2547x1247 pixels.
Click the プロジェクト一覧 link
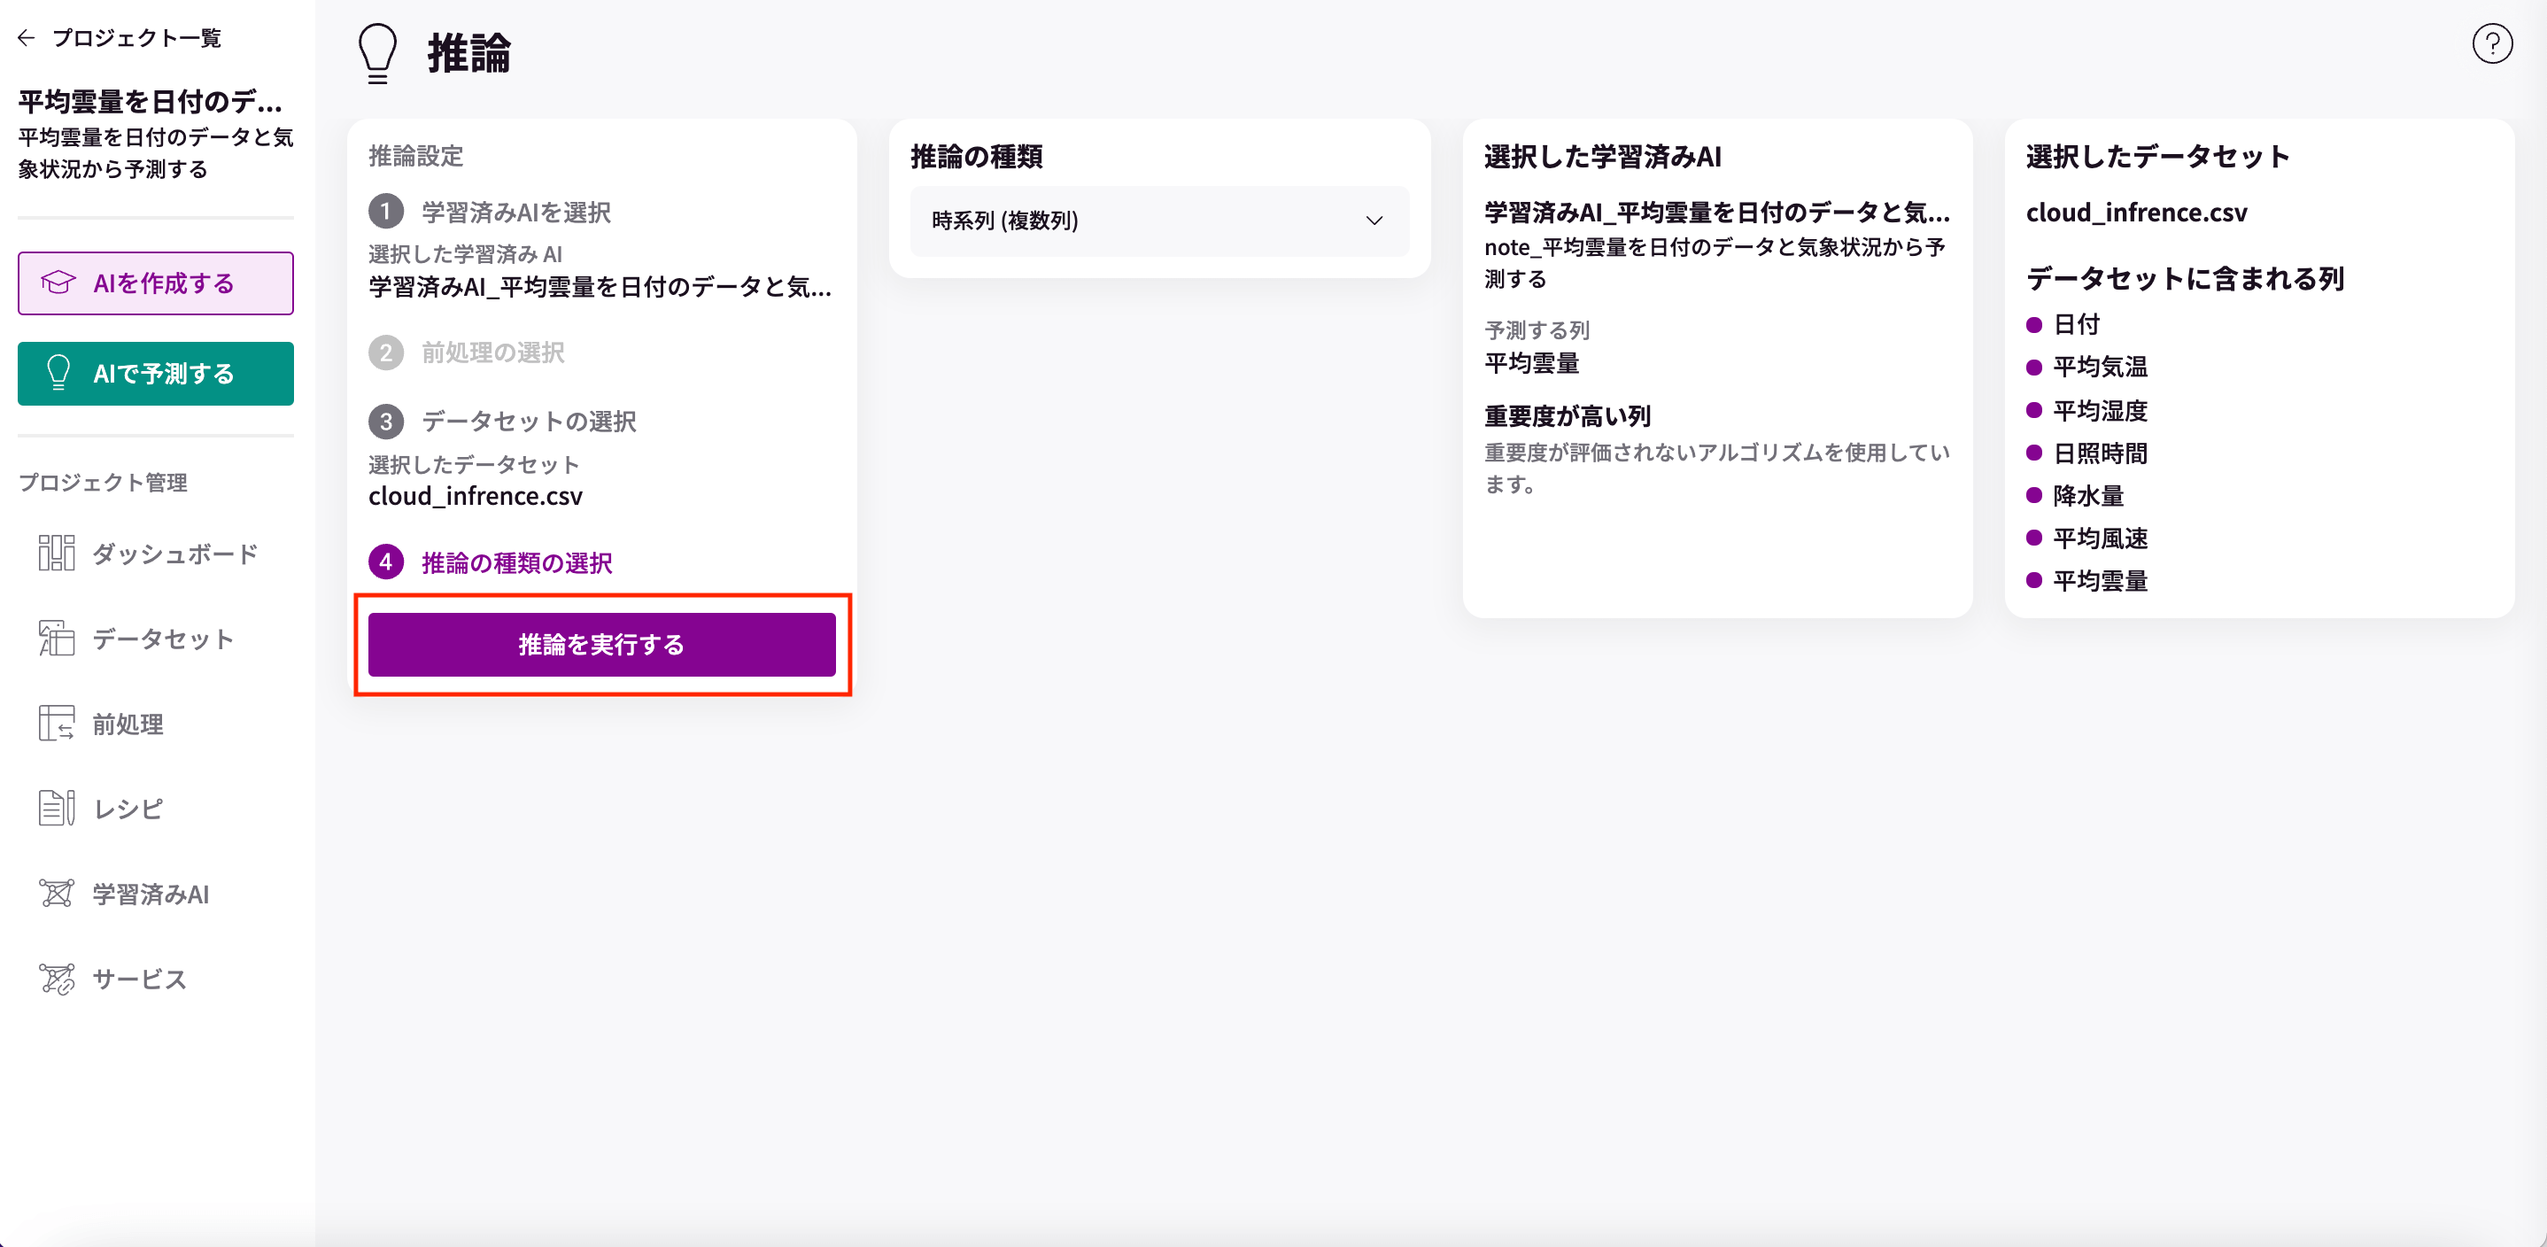click(136, 37)
